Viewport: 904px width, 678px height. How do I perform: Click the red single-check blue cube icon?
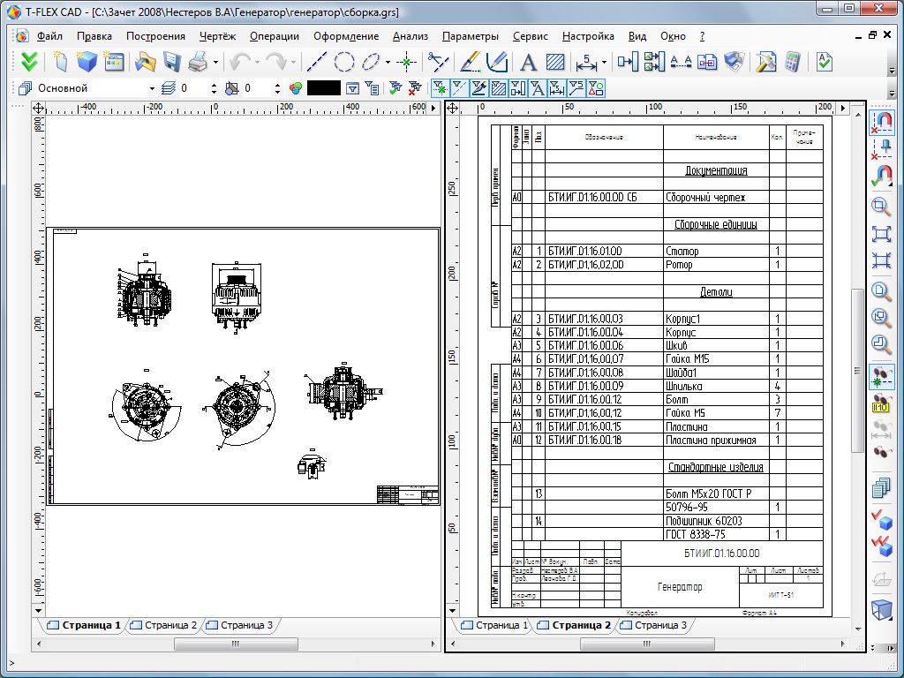click(x=881, y=518)
